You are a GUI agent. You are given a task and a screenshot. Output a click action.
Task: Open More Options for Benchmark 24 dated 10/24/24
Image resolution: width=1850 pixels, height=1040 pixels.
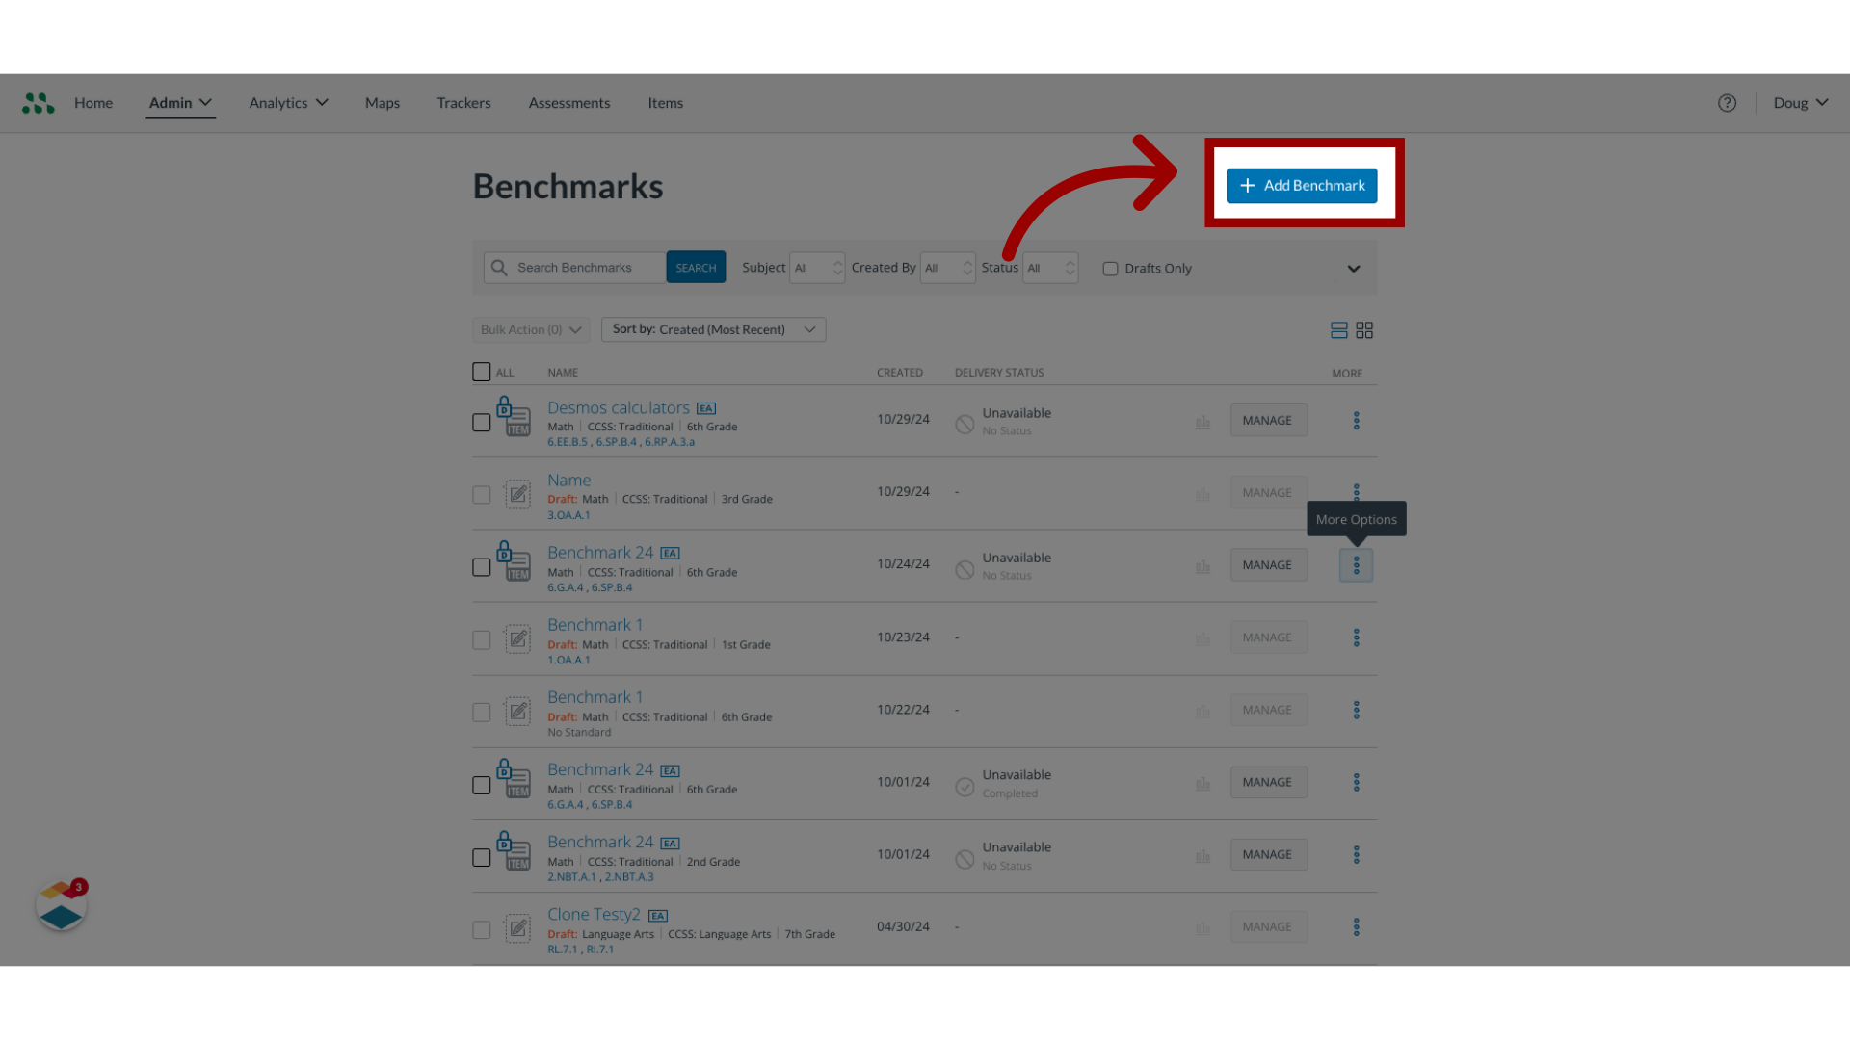pyautogui.click(x=1356, y=565)
